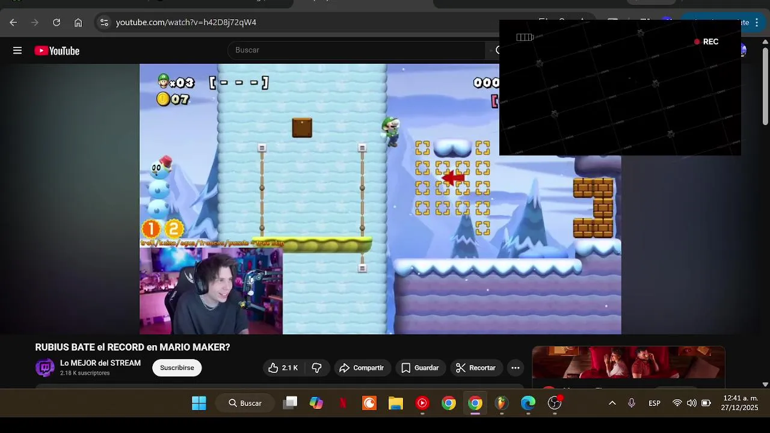The image size is (770, 433).
Task: Open File Explorer from the taskbar
Action: (x=396, y=403)
